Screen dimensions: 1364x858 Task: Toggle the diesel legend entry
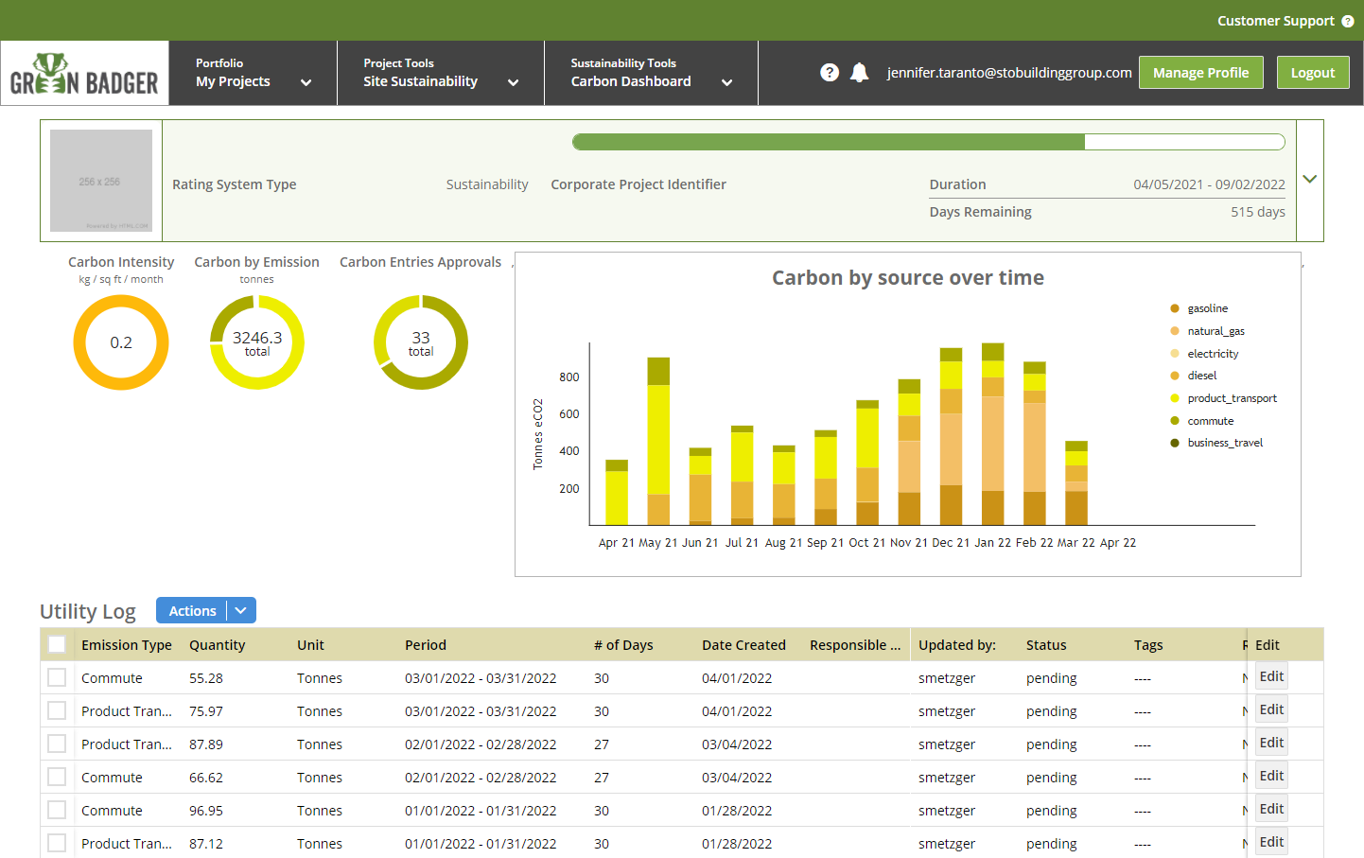click(x=1194, y=376)
